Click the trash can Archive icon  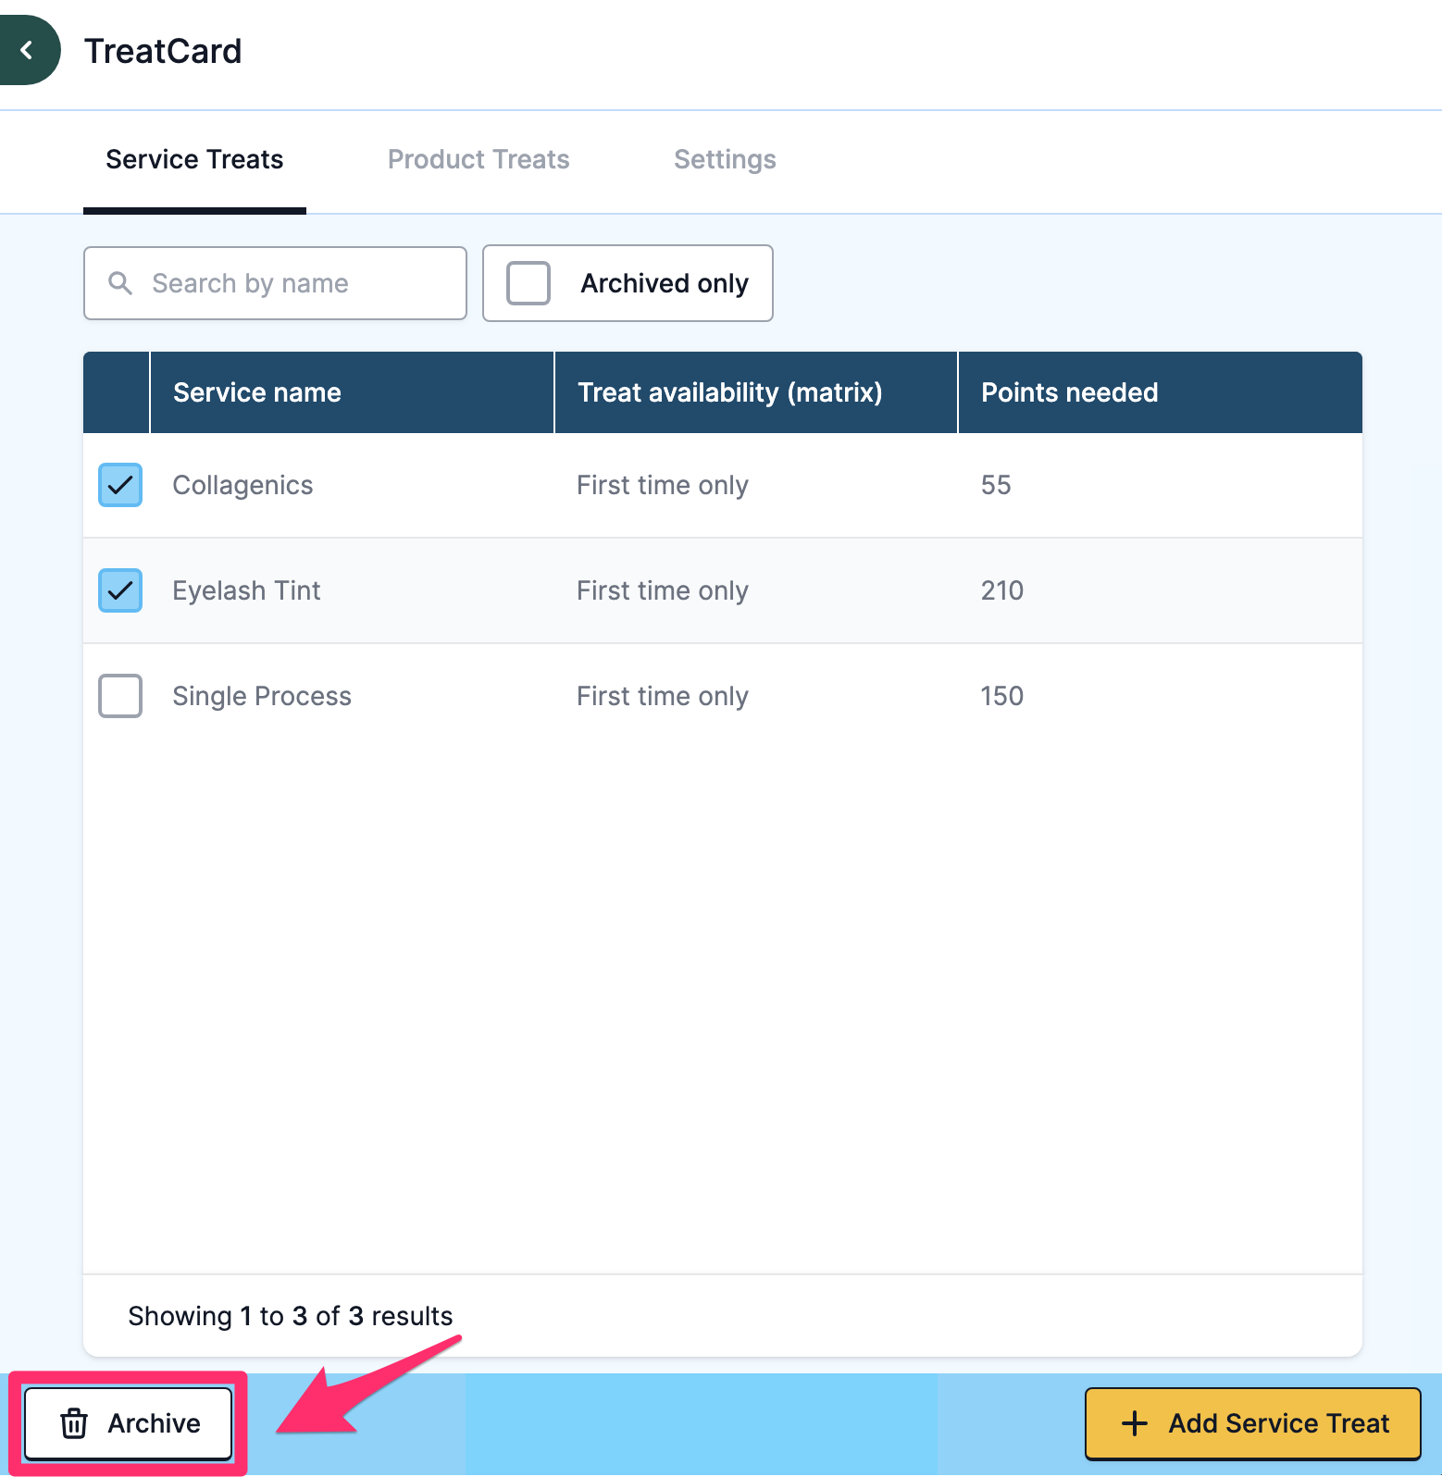click(x=74, y=1423)
